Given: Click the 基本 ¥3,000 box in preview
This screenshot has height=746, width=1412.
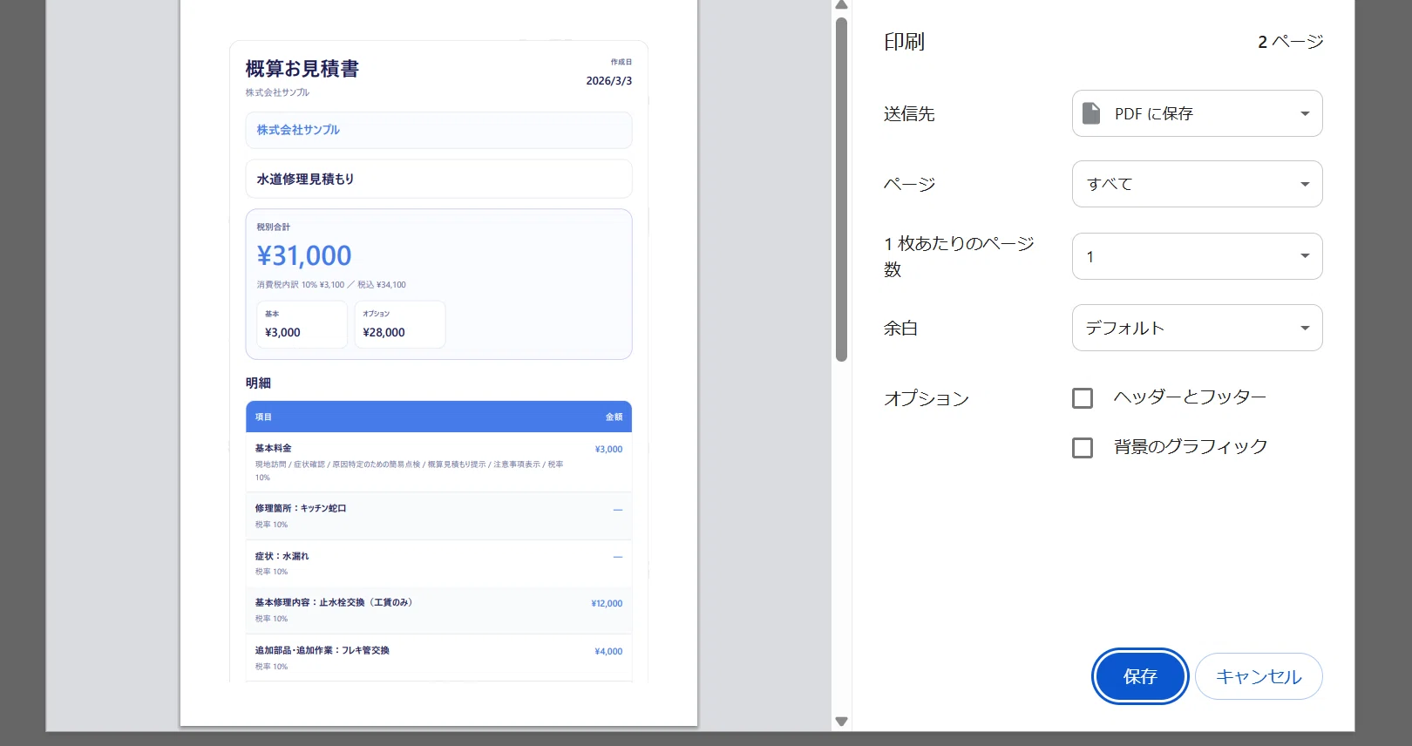Looking at the screenshot, I should (302, 324).
